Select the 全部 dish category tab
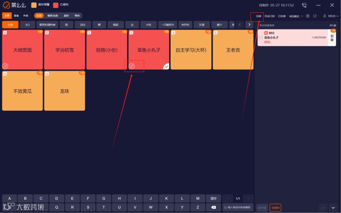341x213 pixels. click(x=10, y=25)
